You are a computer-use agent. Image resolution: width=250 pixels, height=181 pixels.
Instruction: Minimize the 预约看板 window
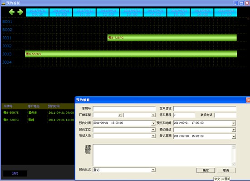click(x=236, y=3)
